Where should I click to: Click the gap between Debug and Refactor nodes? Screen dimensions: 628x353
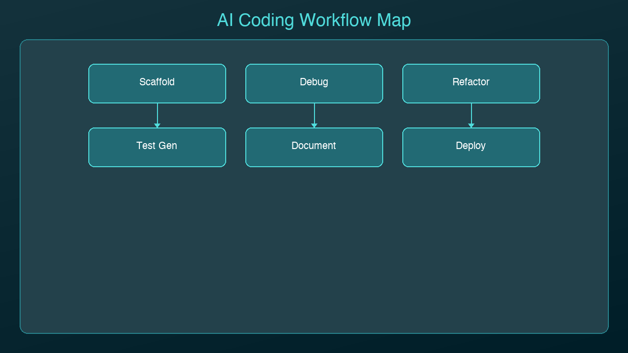392,83
